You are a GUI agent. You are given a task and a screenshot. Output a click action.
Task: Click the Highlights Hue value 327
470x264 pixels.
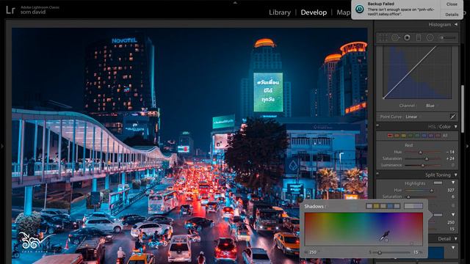pyautogui.click(x=451, y=190)
